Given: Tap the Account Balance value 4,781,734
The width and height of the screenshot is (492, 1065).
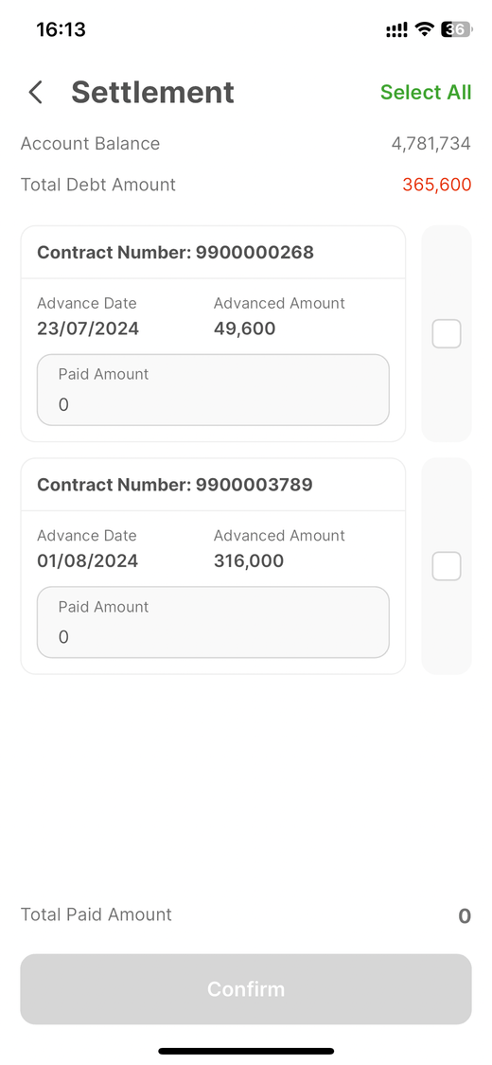Looking at the screenshot, I should (430, 144).
